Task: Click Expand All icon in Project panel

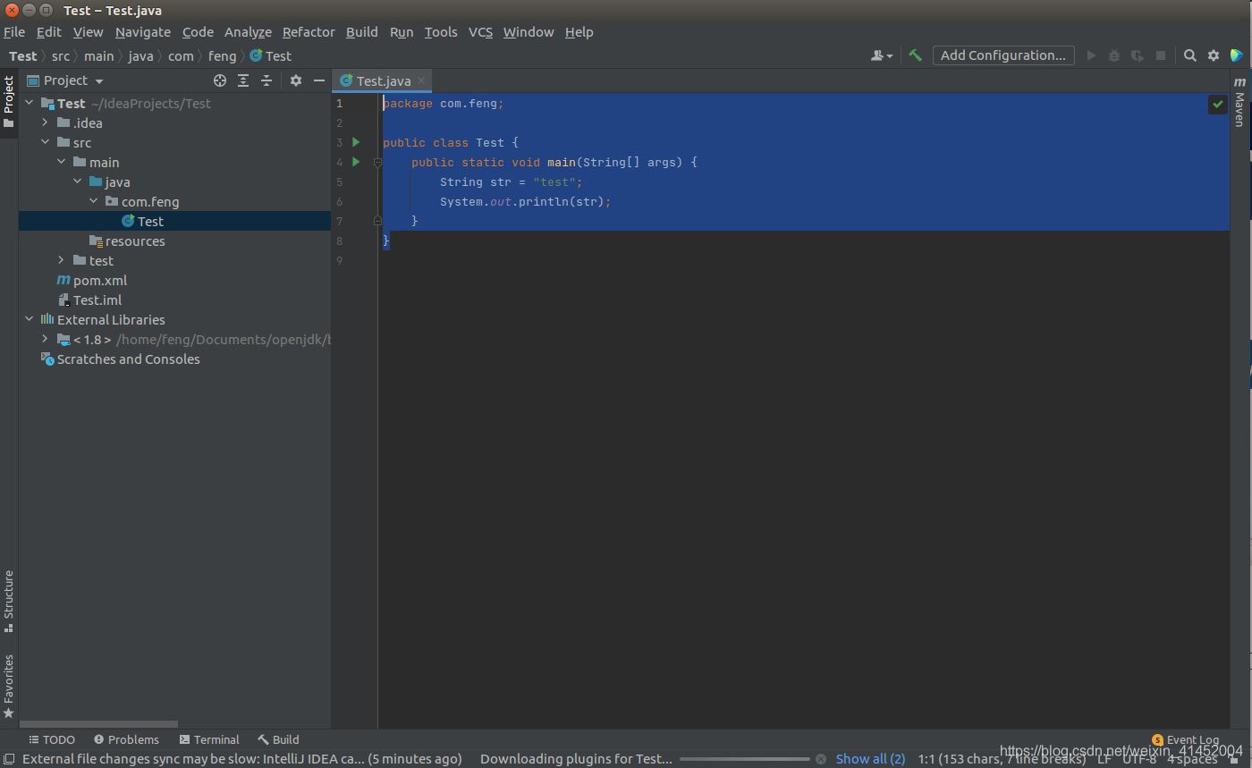Action: click(243, 80)
